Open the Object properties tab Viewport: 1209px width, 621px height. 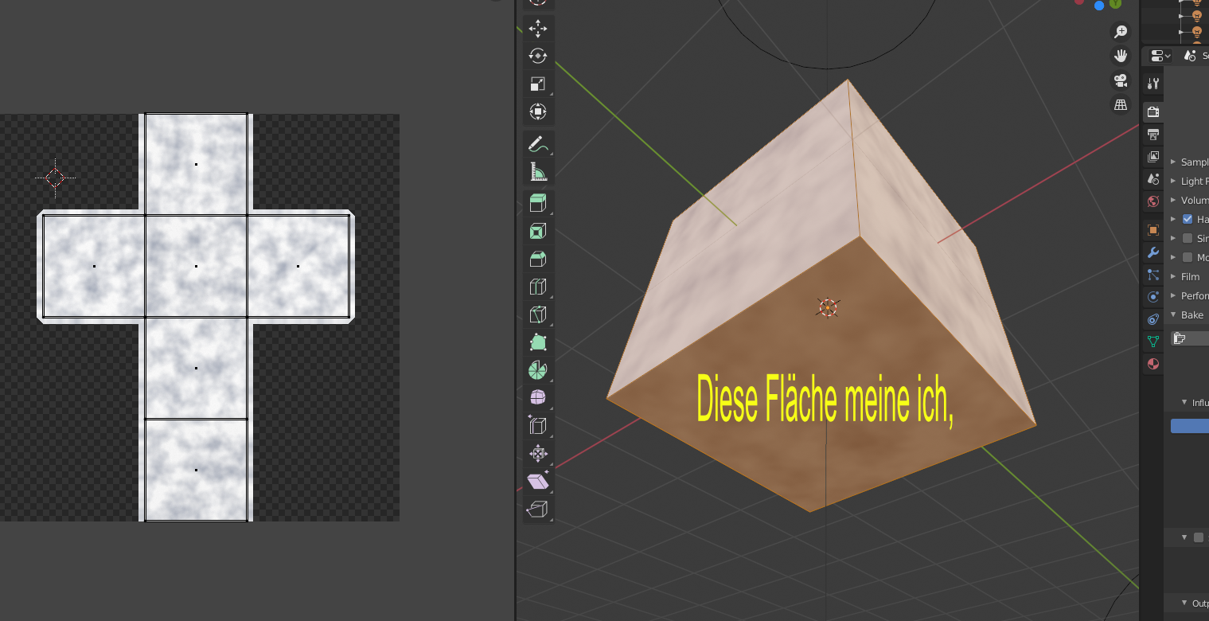(1152, 230)
